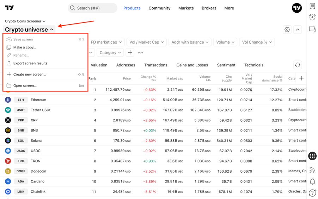
Task: Sort by the Price column header
Action: pos(127,78)
